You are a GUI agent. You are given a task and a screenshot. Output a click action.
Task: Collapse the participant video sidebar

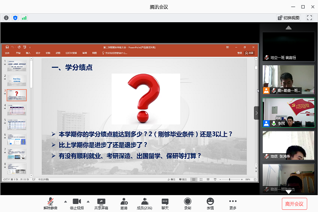(257, 112)
